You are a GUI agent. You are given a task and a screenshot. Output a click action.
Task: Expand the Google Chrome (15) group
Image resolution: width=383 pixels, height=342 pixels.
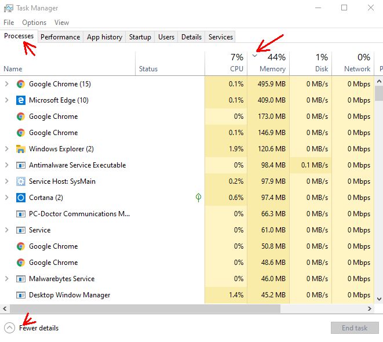coord(6,84)
